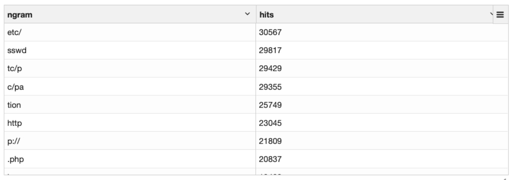This screenshot has width=512, height=180.
Task: Select the c/pa ngram cell
Action: coord(130,86)
